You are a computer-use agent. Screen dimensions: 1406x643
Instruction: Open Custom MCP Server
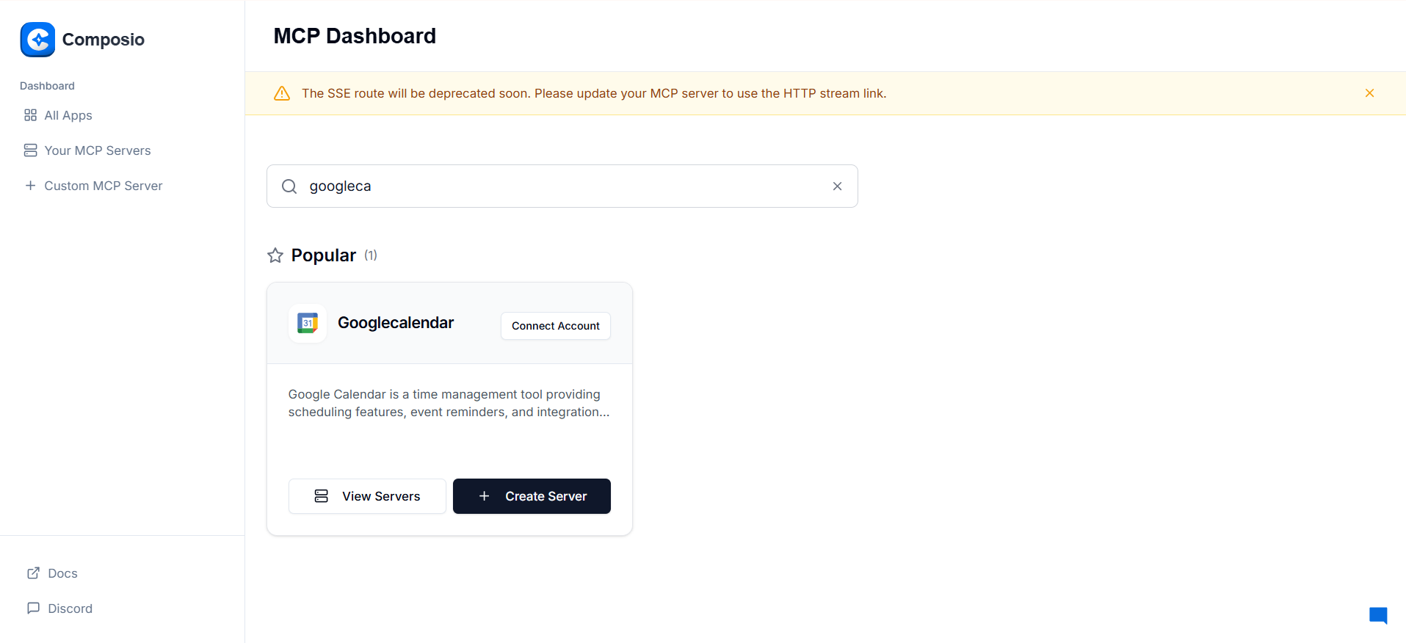coord(103,186)
